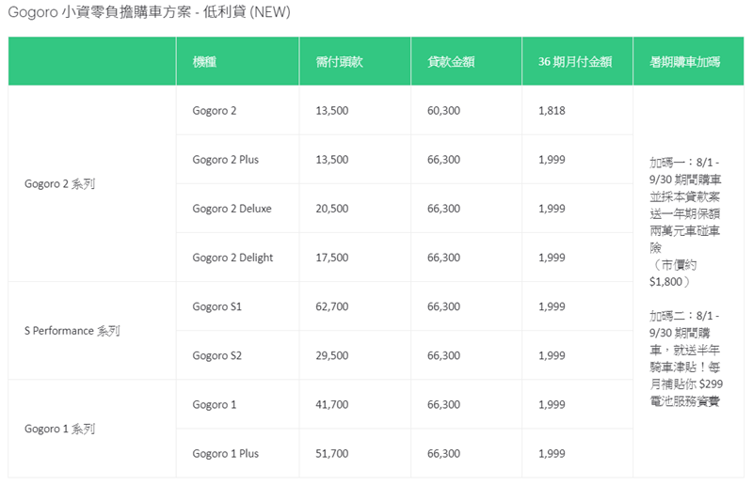Viewport: 753px width, 485px height.
Task: Select loan amount 66,300 in Gogoro 2 Plus row
Action: point(443,159)
